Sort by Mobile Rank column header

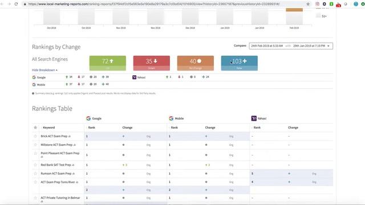tap(175, 128)
